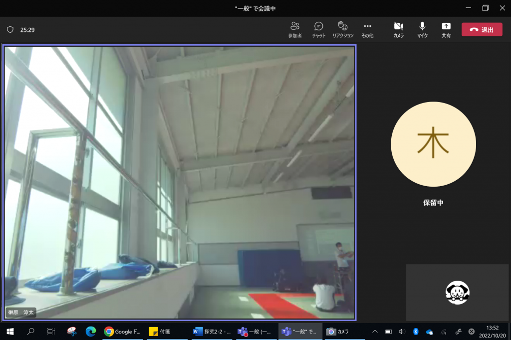
Task: Mute the microphone (マイク)
Action: pyautogui.click(x=422, y=29)
